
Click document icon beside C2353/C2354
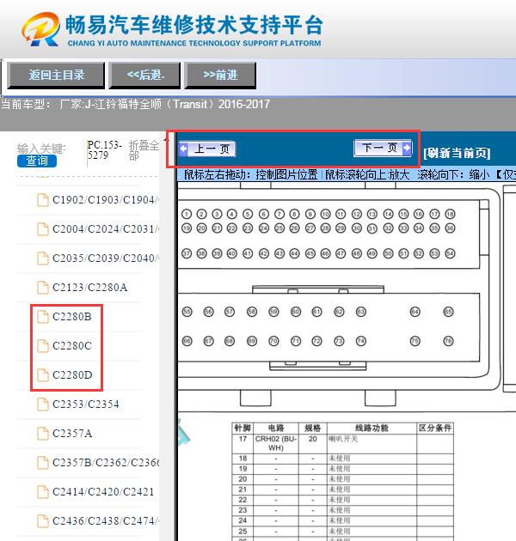click(43, 404)
